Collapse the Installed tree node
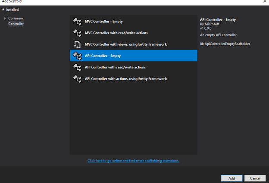269x183 pixels. pyautogui.click(x=3, y=10)
